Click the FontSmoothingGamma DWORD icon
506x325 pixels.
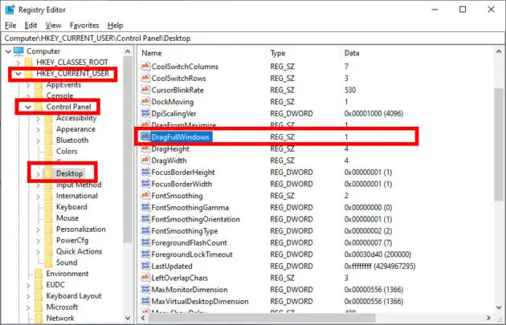point(145,207)
